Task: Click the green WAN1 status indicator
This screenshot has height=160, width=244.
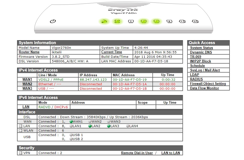Action: 71,122
